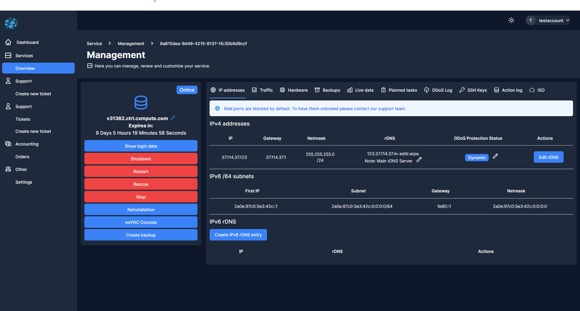This screenshot has width=580, height=311.
Task: Open the IP addresses tab icon
Action: coord(213,90)
